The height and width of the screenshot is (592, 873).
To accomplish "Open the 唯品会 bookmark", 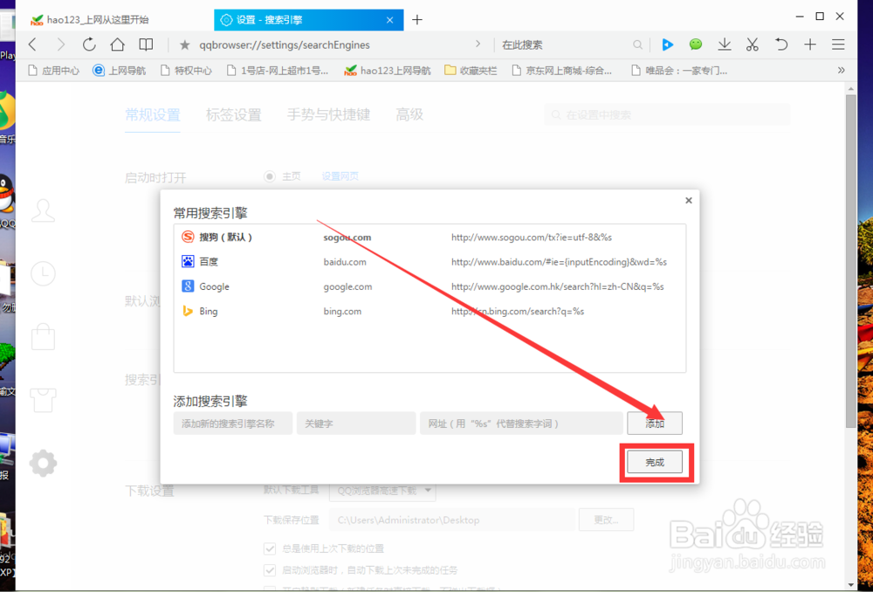I will tap(678, 71).
